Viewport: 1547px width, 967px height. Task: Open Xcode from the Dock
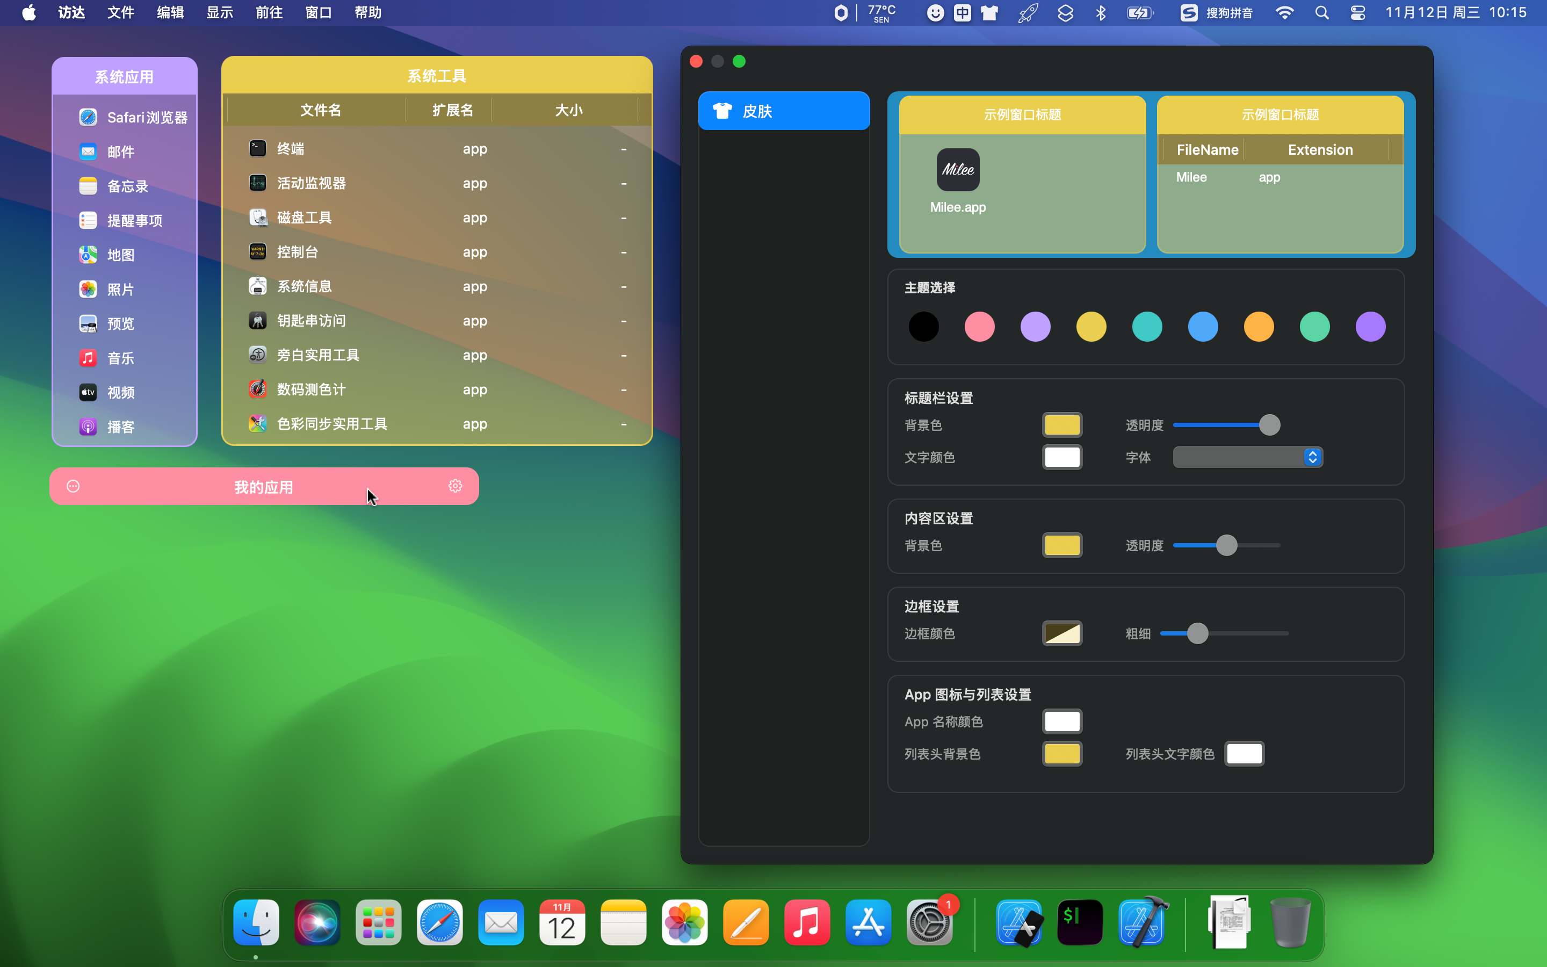click(x=1143, y=922)
